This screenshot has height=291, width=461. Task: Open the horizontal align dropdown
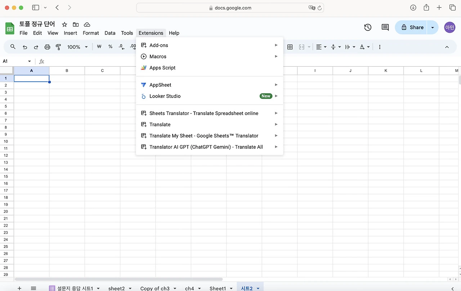click(x=321, y=47)
